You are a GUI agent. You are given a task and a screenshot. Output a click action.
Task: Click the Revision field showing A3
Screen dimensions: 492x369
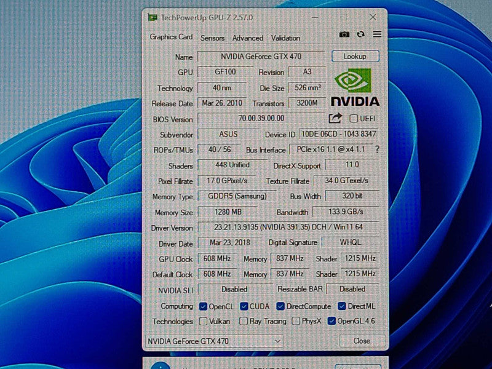click(x=307, y=72)
